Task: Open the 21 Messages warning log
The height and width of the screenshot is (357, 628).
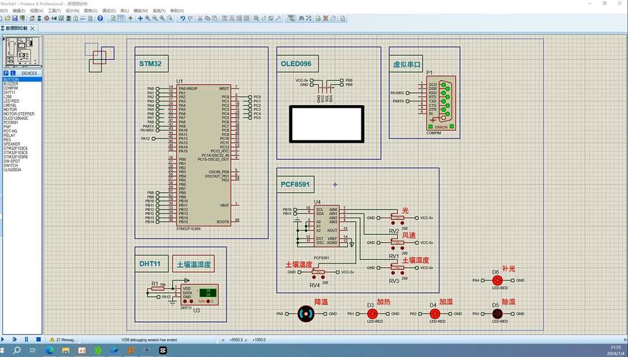Action: (63, 339)
